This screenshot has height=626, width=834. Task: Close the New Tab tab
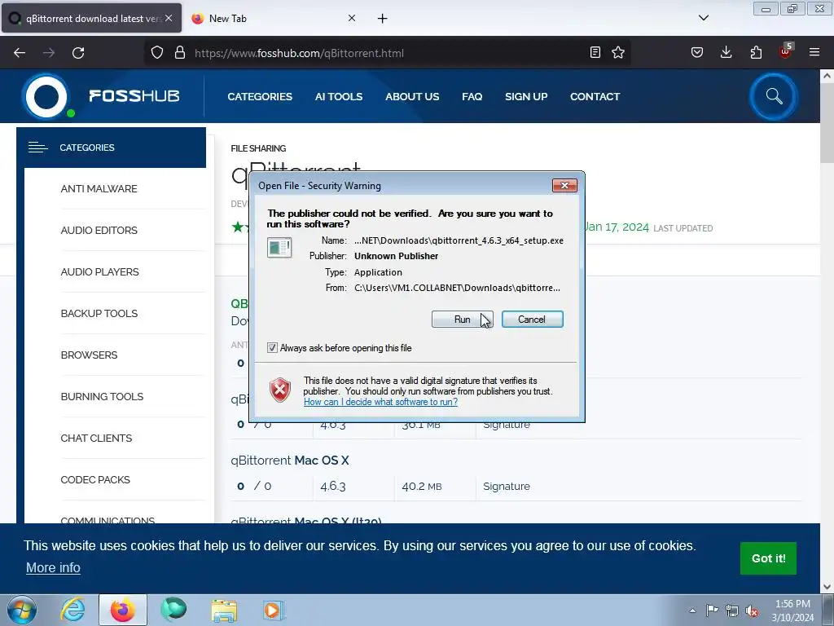pyautogui.click(x=352, y=18)
